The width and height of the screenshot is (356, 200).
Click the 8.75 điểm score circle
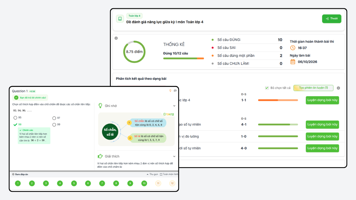[x=134, y=52]
